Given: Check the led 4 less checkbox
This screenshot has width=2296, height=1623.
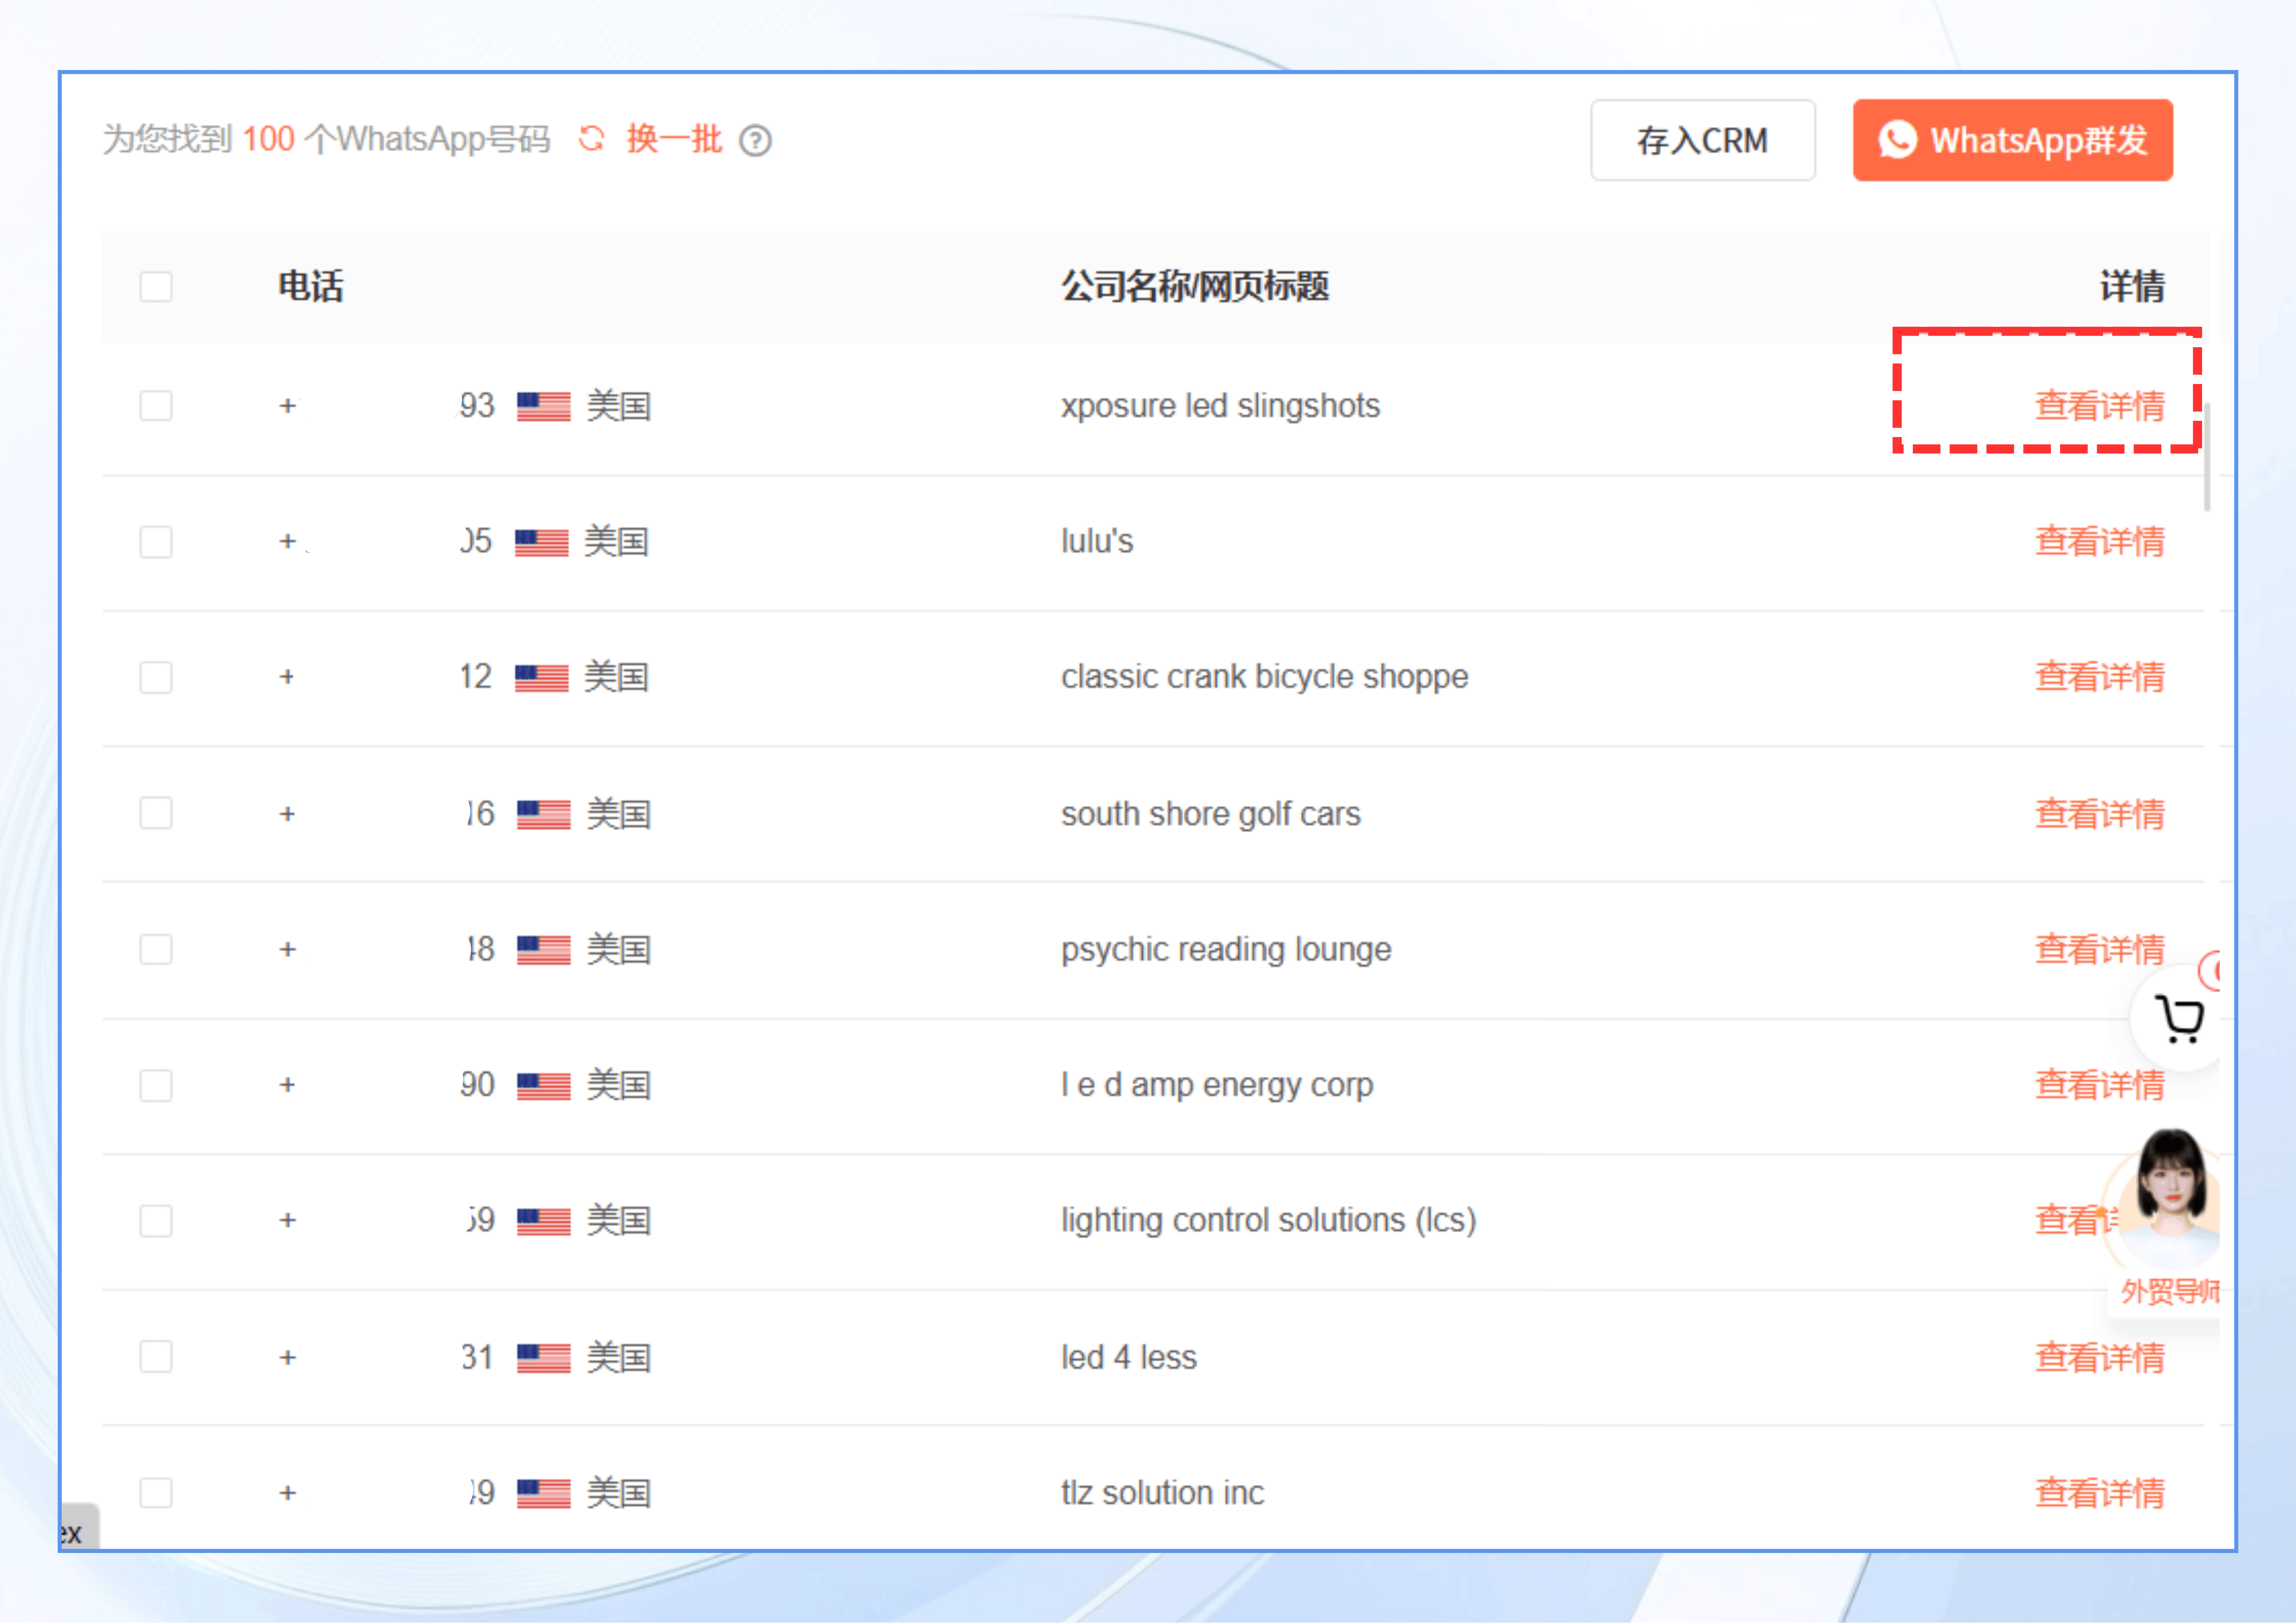Looking at the screenshot, I should pyautogui.click(x=156, y=1357).
